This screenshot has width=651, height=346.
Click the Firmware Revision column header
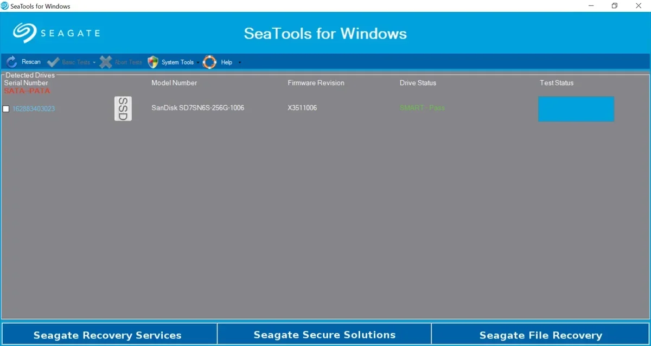pos(316,83)
